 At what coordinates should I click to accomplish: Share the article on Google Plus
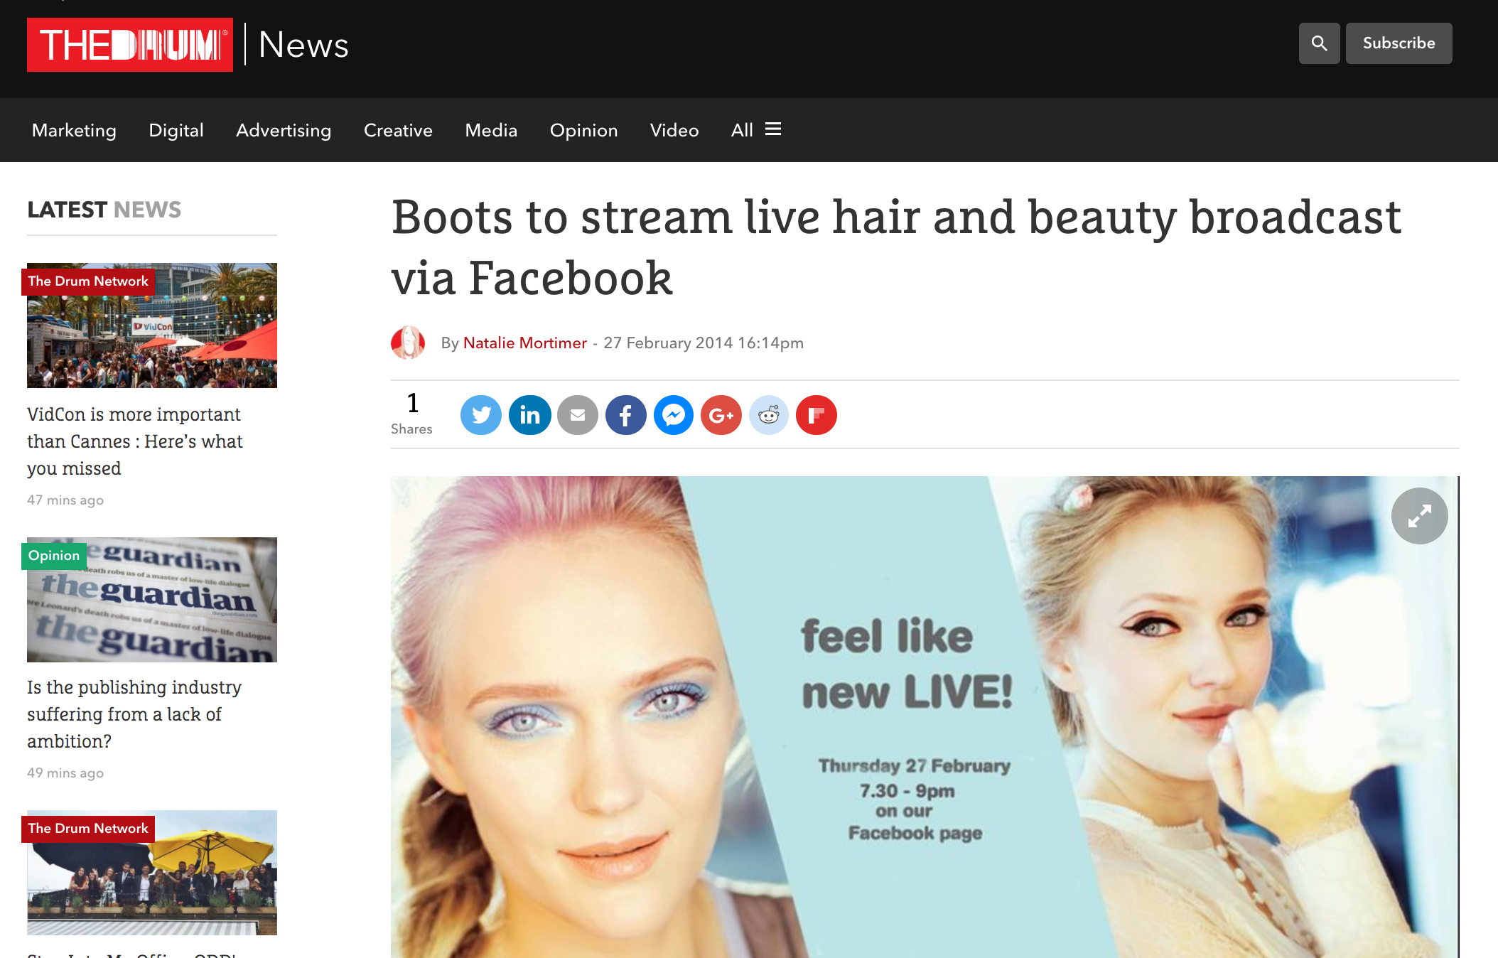[x=721, y=415]
